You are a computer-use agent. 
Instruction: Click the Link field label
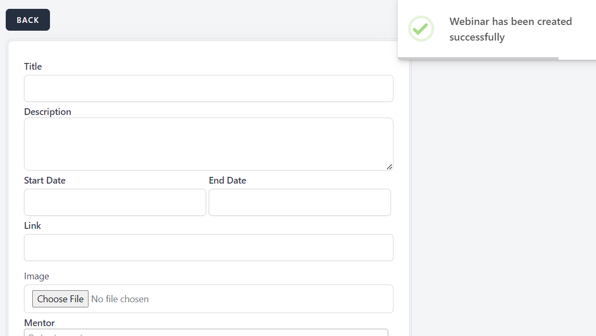(32, 226)
